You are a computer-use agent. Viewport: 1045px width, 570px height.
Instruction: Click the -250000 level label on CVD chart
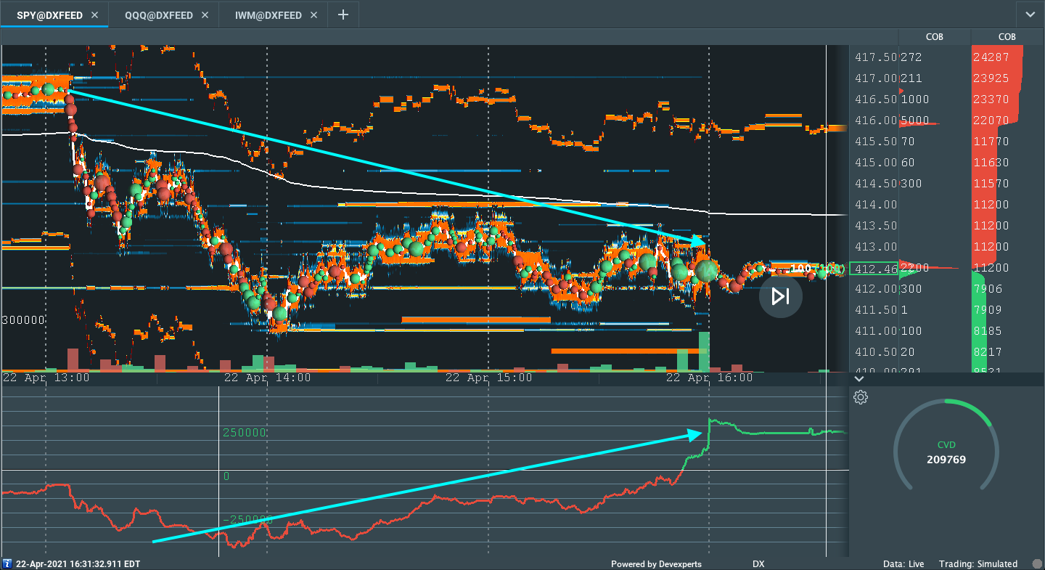pyautogui.click(x=247, y=520)
